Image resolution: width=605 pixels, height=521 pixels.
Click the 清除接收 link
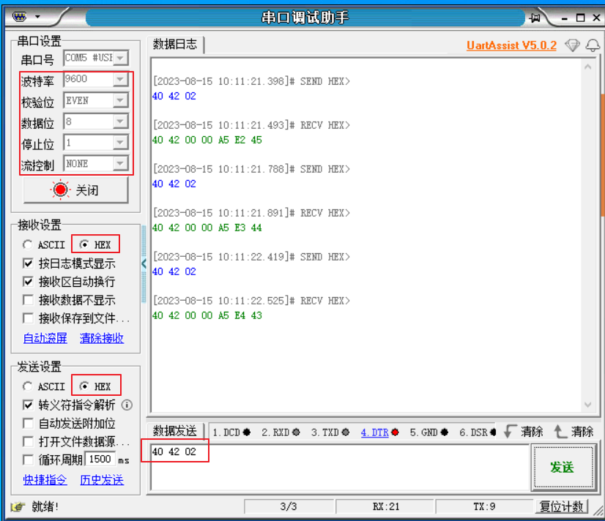point(102,338)
